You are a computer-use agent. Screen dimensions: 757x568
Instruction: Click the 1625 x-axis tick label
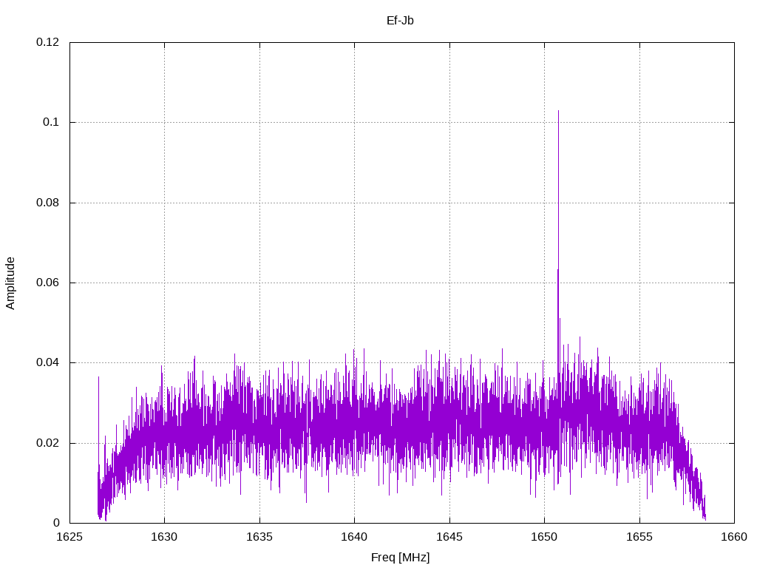(69, 537)
